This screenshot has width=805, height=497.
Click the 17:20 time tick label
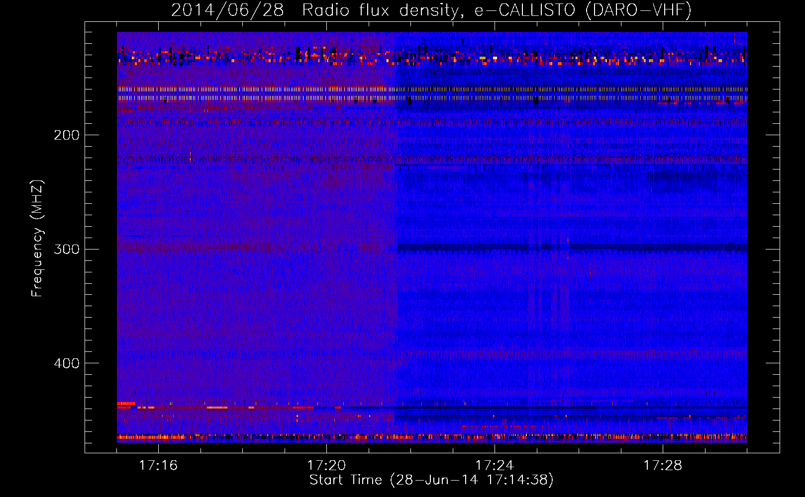tap(326, 465)
